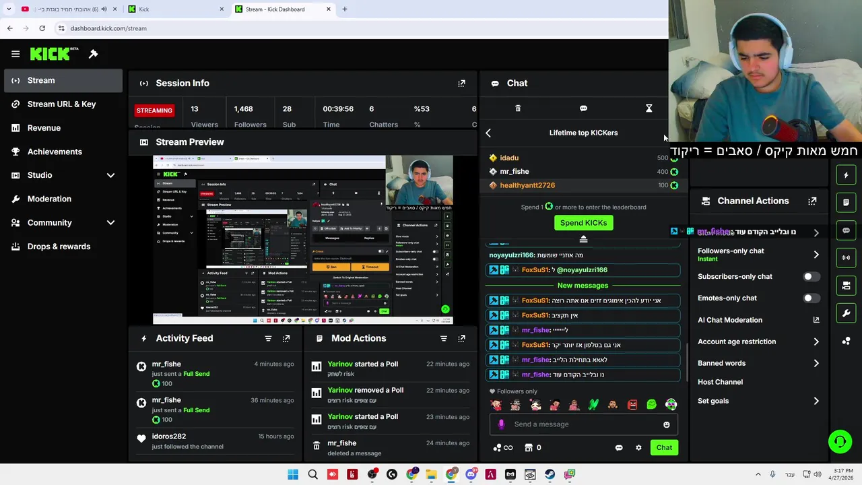Click the shop icon below message box
862x485 pixels.
529,447
